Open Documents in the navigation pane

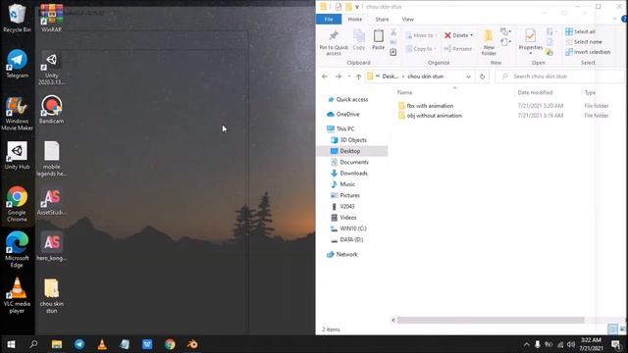click(x=349, y=162)
